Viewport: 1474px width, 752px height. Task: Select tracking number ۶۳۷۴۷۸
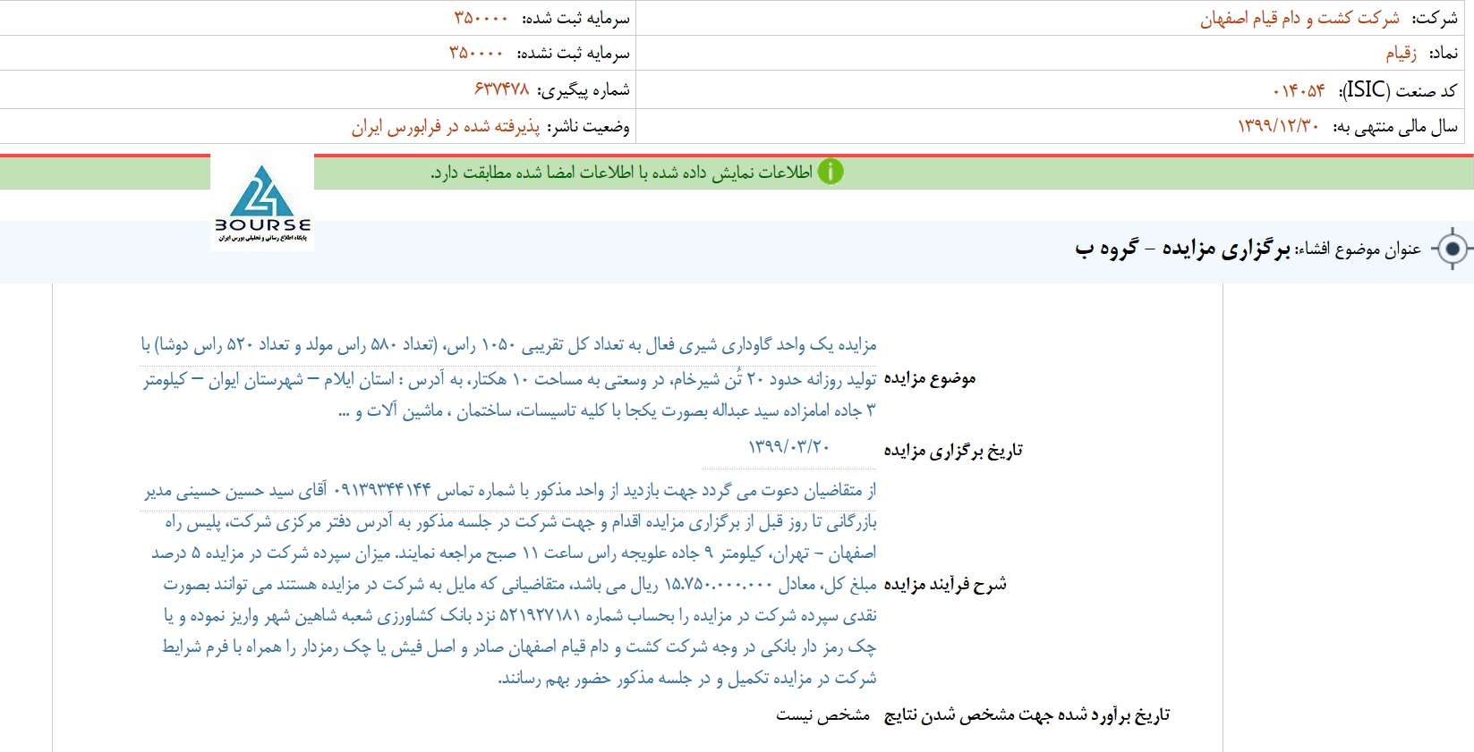coord(501,90)
